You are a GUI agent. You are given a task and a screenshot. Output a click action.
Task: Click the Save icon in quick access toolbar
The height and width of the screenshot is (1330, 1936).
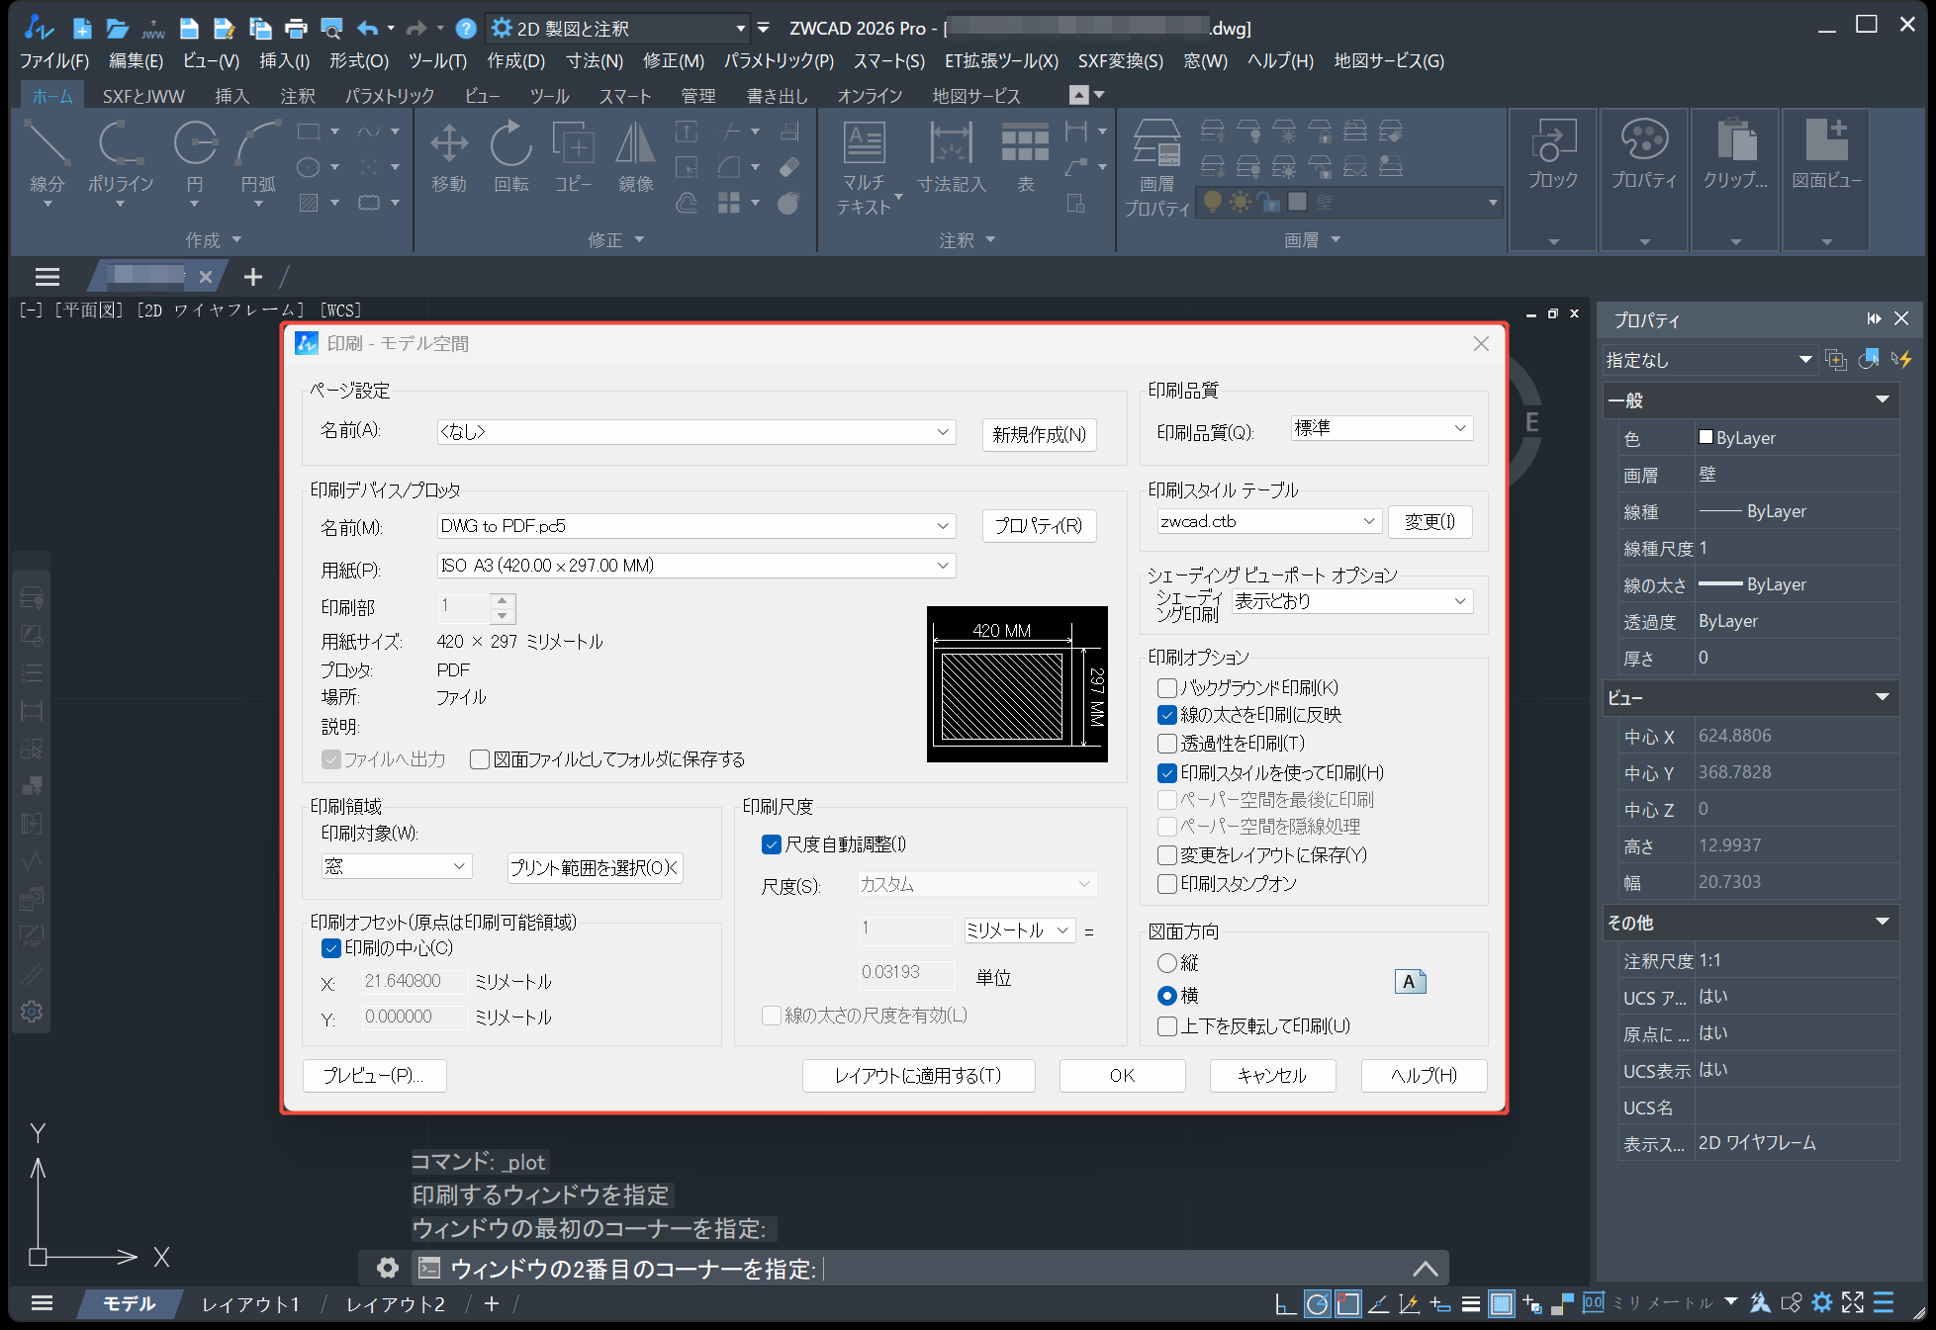pyautogui.click(x=189, y=29)
